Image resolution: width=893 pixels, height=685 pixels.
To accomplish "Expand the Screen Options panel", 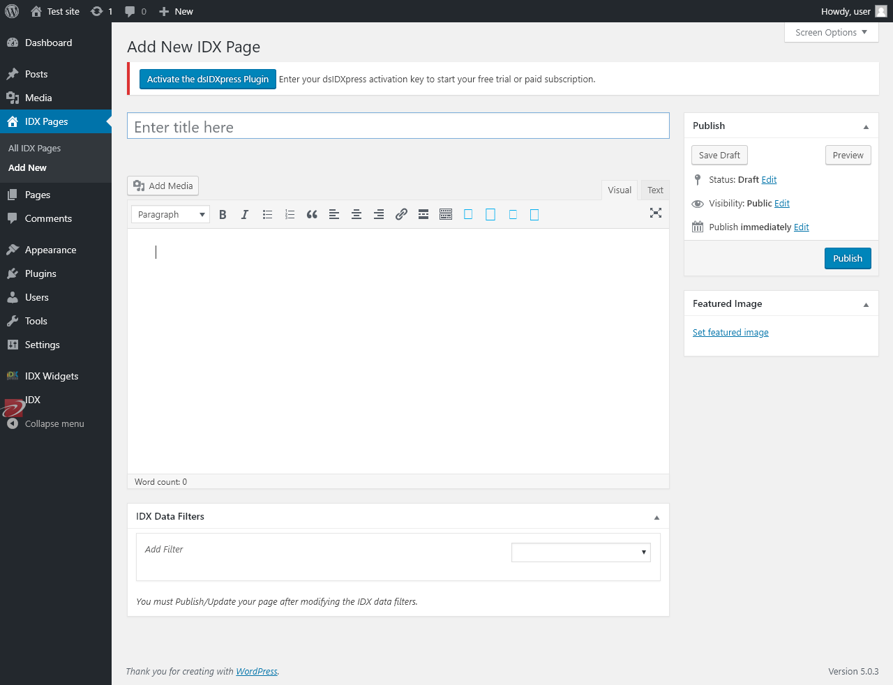I will 831,32.
